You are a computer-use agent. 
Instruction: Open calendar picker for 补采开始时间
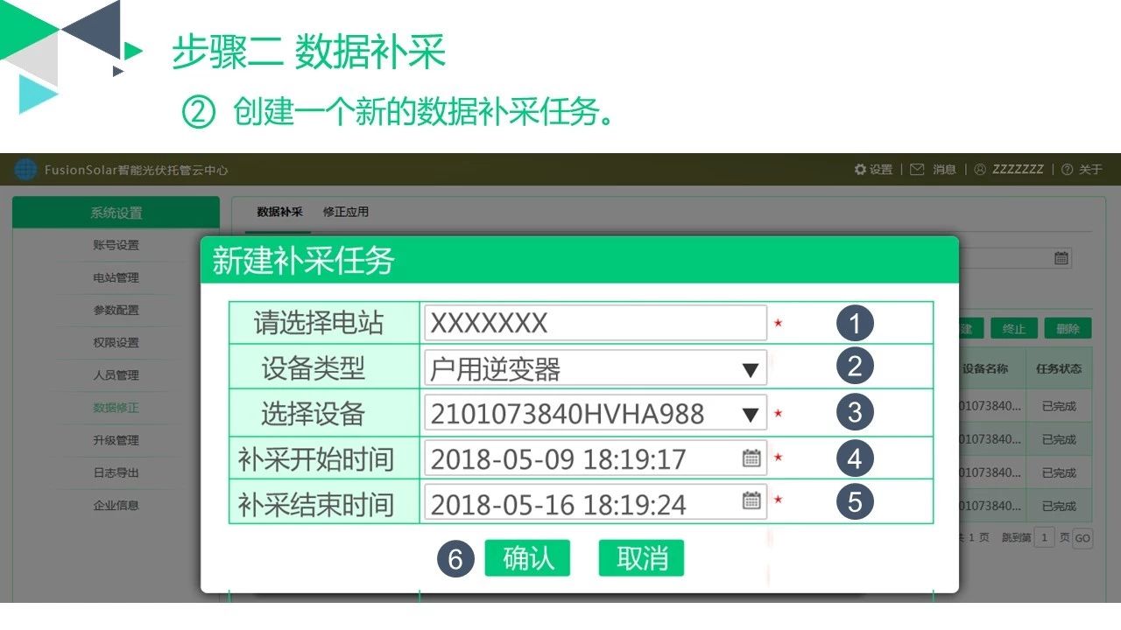click(x=751, y=458)
